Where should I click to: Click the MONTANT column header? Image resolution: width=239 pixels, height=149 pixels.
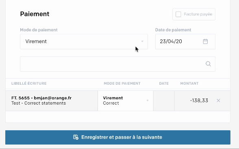coord(189,83)
